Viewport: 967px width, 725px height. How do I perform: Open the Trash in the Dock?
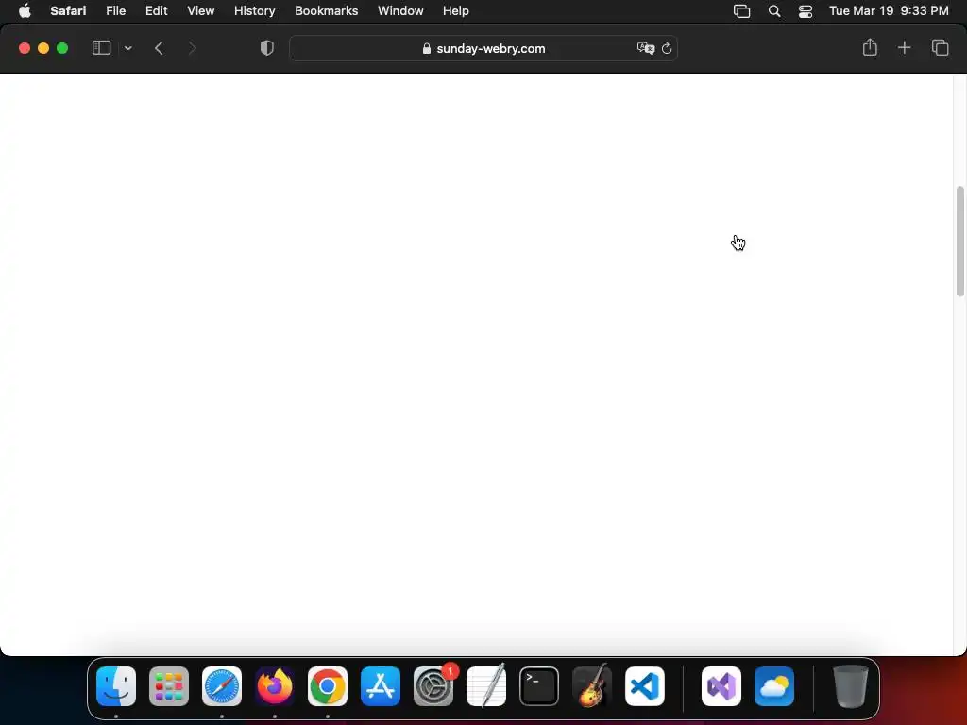coord(851,686)
